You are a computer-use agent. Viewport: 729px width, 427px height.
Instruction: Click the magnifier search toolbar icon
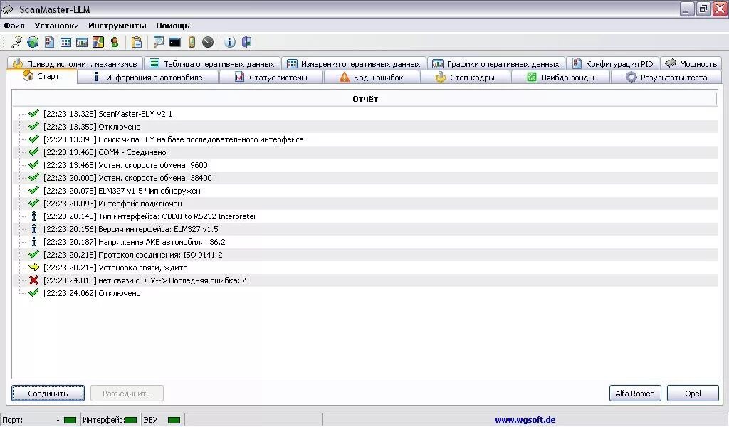(x=159, y=42)
